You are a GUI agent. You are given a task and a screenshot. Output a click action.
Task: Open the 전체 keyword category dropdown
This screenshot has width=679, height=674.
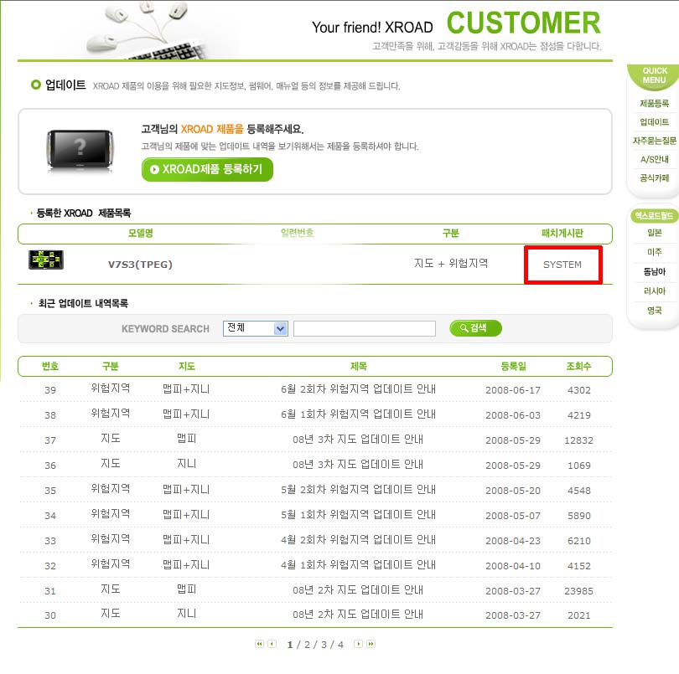[255, 328]
